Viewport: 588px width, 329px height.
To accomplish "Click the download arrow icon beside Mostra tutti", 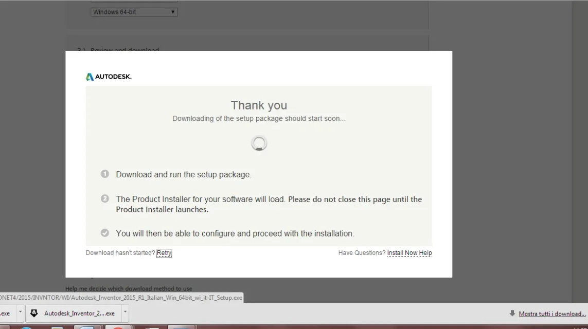I will (512, 313).
